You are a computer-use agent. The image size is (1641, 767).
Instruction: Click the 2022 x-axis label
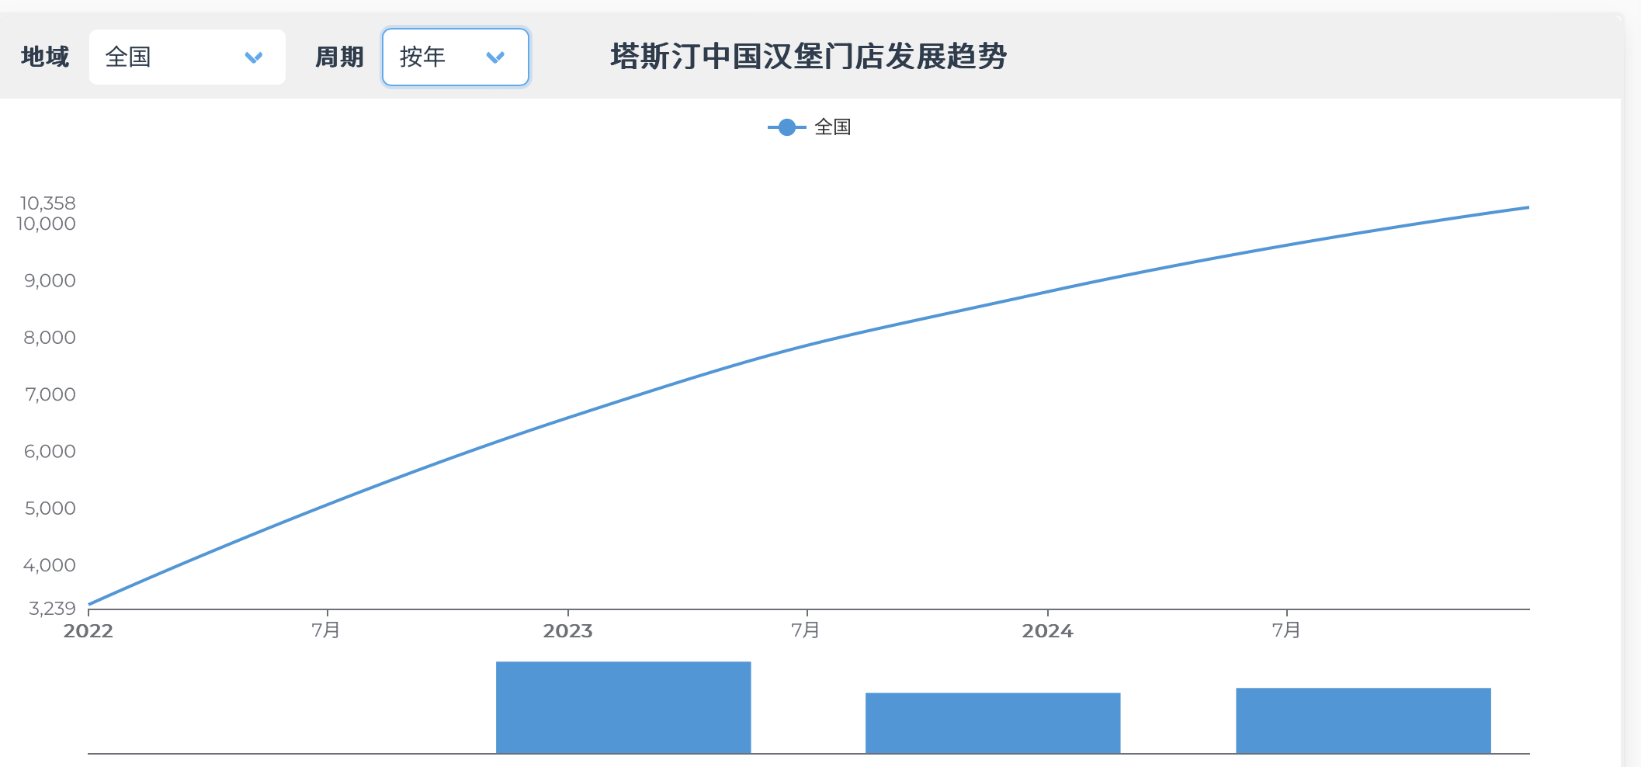(88, 630)
